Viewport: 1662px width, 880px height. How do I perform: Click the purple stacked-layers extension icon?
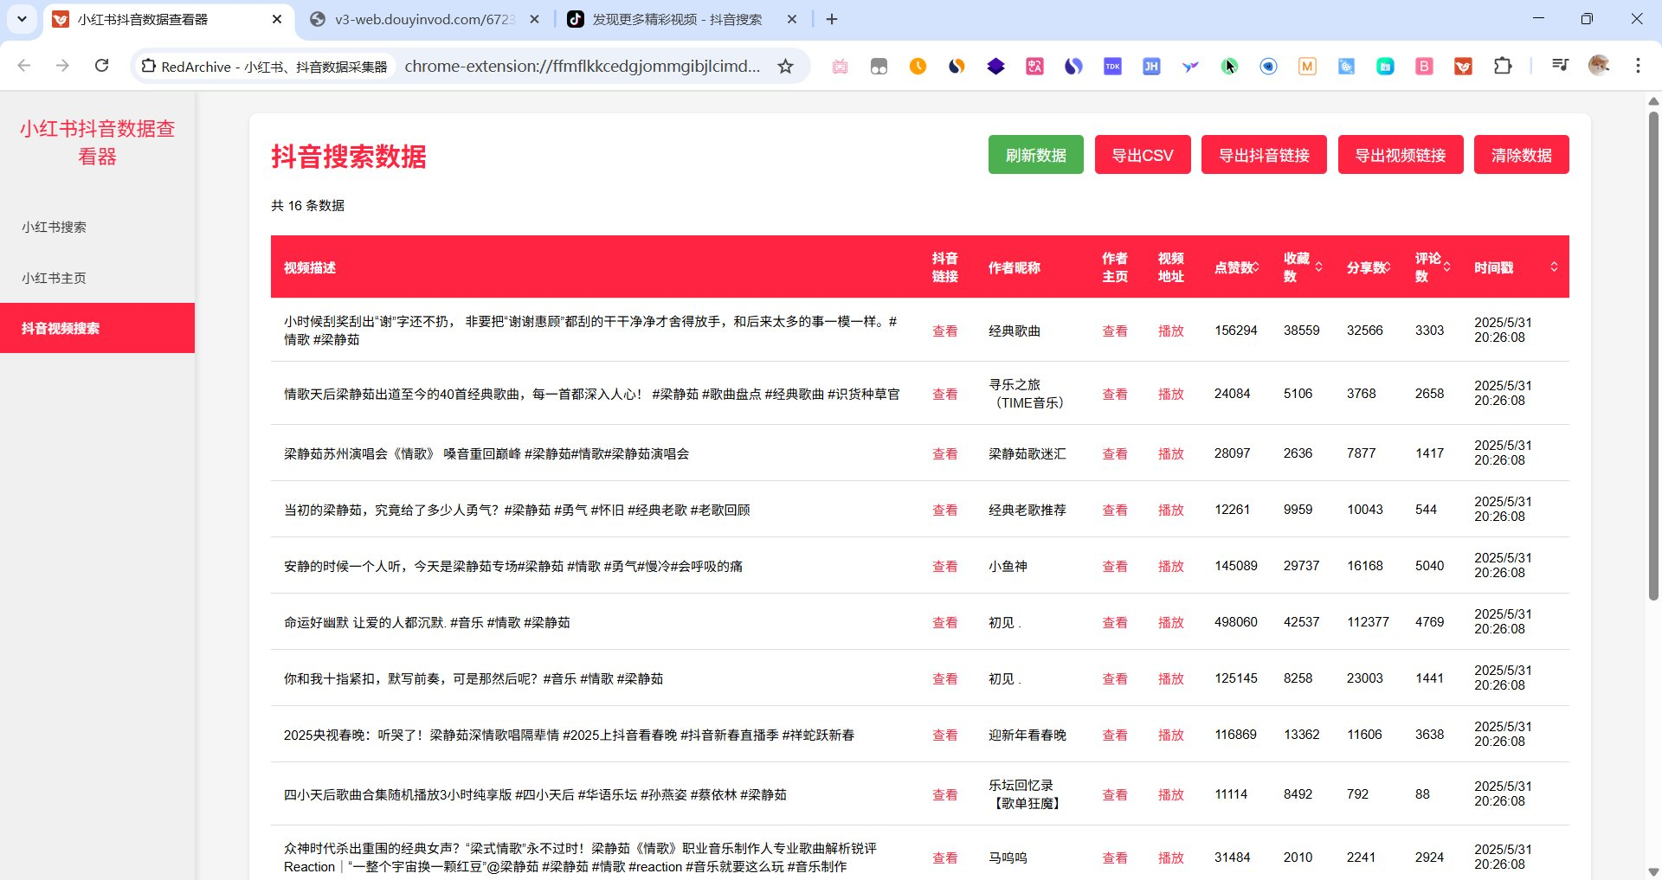pyautogui.click(x=995, y=67)
